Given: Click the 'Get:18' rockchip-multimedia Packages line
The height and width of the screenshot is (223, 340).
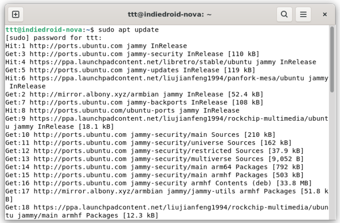Looking at the screenshot, I should pos(167,211).
